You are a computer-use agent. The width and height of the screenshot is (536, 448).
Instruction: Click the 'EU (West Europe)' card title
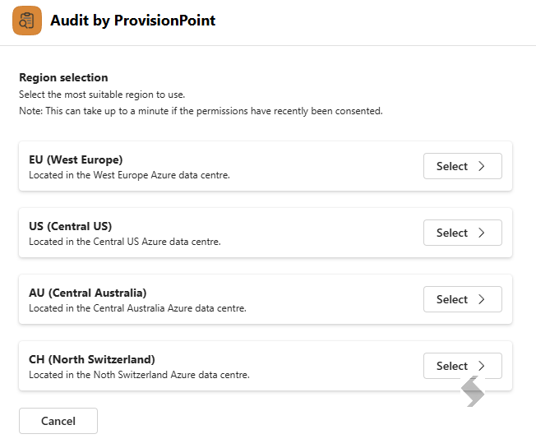click(x=76, y=159)
